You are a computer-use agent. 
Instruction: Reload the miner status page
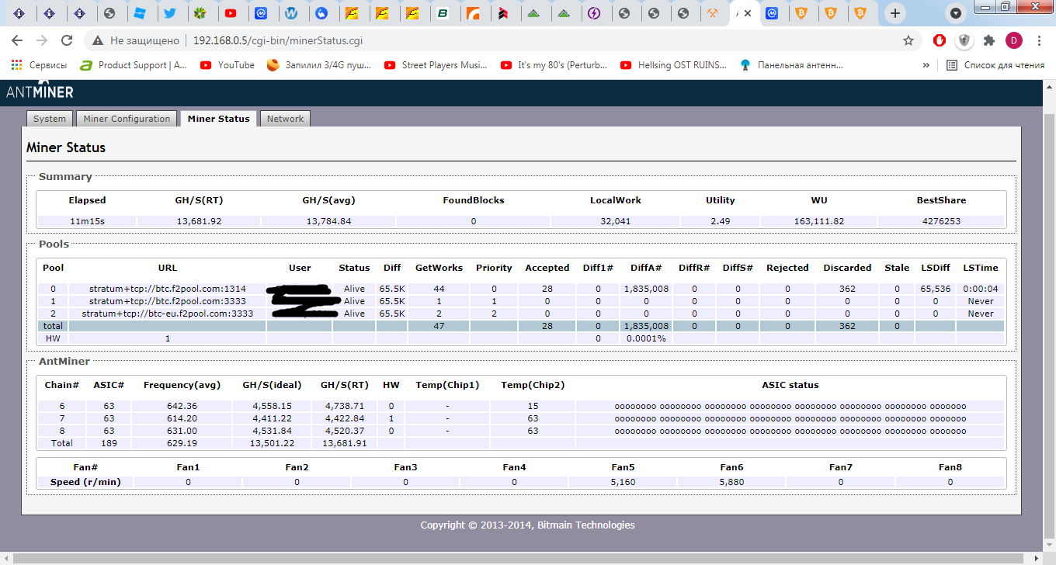67,40
